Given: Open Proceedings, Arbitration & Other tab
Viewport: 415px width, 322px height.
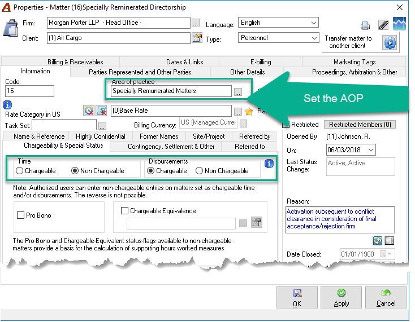Looking at the screenshot, I should 355,72.
